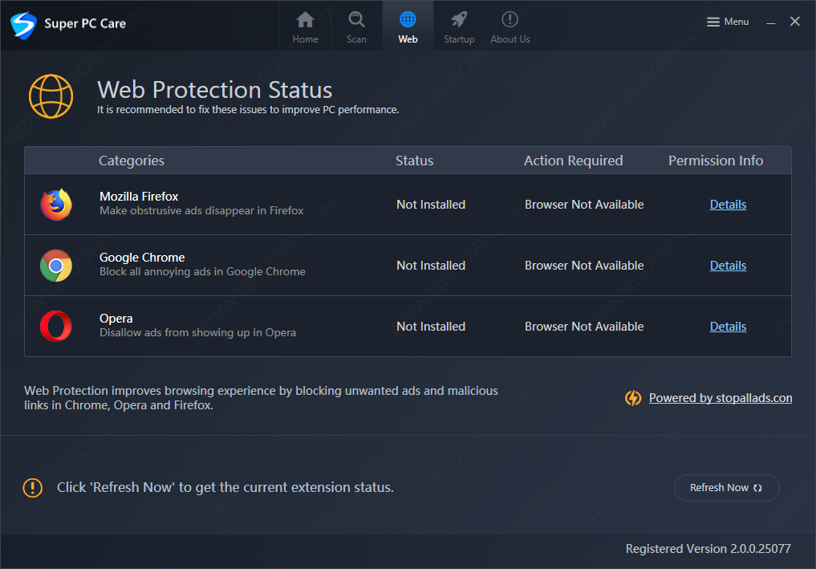
Task: Select the Opera category name
Action: pos(116,318)
